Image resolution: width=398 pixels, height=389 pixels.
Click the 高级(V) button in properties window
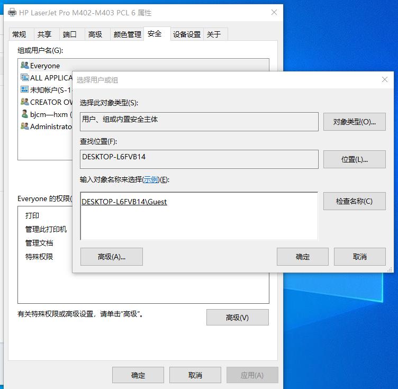tap(237, 317)
